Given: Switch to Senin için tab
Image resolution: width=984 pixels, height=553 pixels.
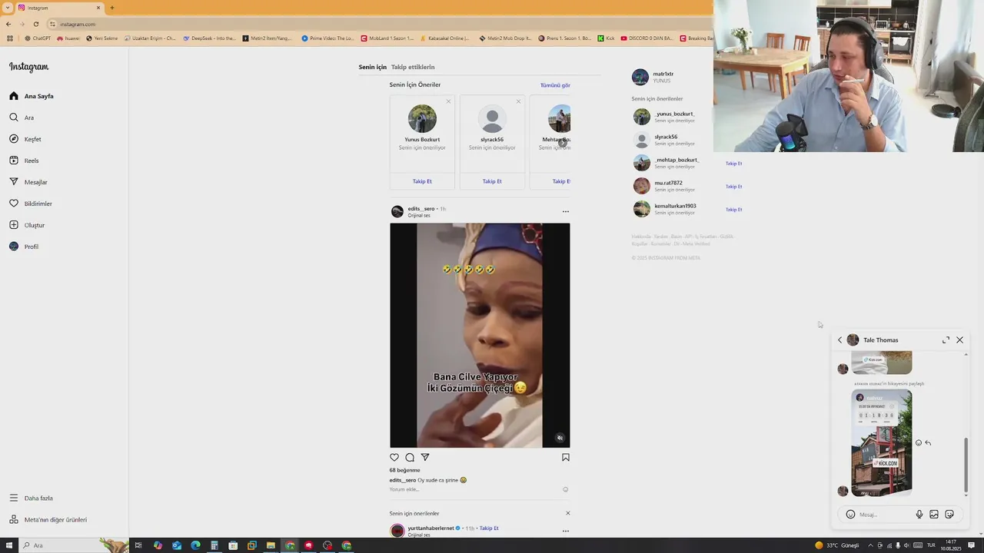Looking at the screenshot, I should click(373, 67).
